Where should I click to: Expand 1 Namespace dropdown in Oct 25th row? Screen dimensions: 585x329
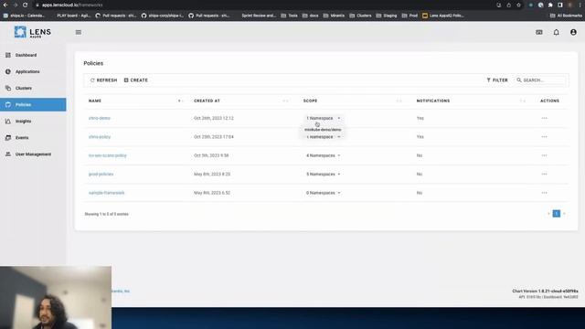[x=323, y=137]
